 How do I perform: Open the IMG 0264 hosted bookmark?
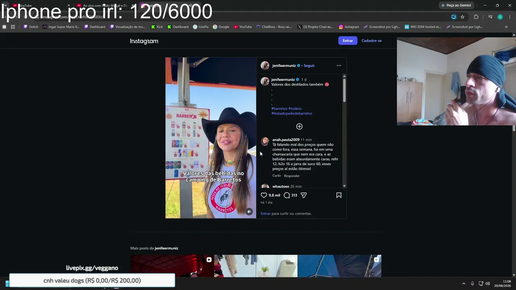(x=423, y=27)
